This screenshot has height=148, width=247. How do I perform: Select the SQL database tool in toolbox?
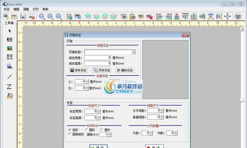coord(10,66)
